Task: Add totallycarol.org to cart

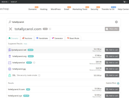Action: [x=112, y=56]
